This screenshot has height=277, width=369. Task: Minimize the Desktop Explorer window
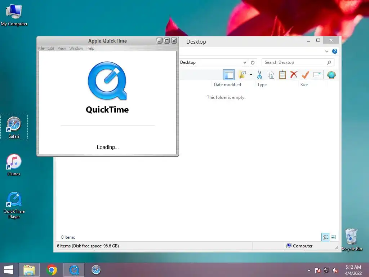point(308,40)
